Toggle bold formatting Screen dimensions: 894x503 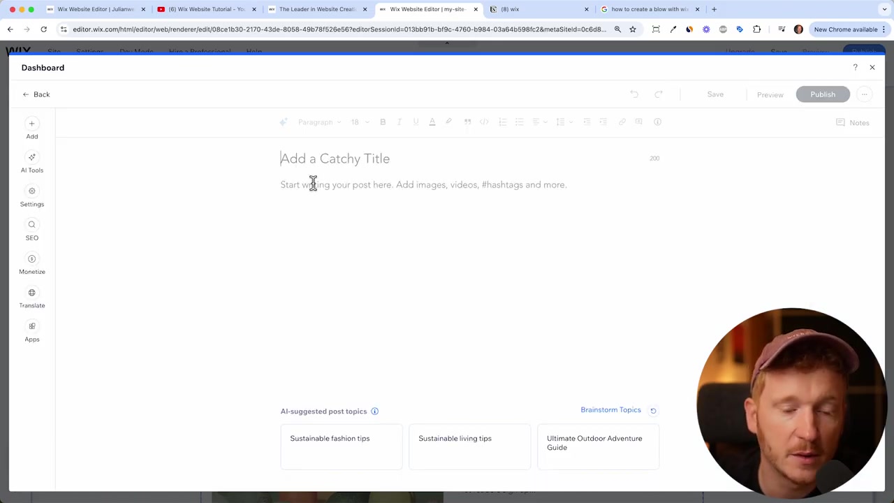pyautogui.click(x=383, y=122)
